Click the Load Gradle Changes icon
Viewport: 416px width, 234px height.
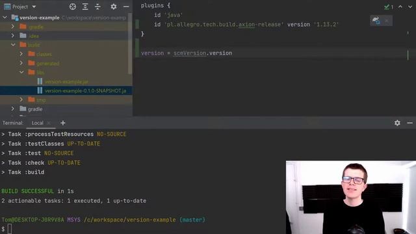[376, 20]
